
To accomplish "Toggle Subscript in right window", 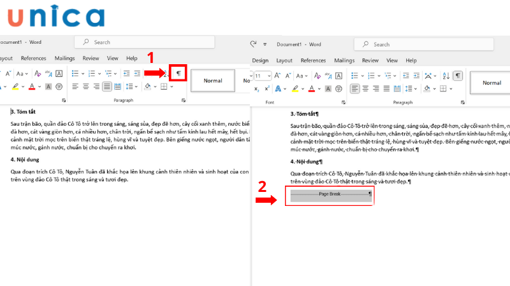I will 257,89.
